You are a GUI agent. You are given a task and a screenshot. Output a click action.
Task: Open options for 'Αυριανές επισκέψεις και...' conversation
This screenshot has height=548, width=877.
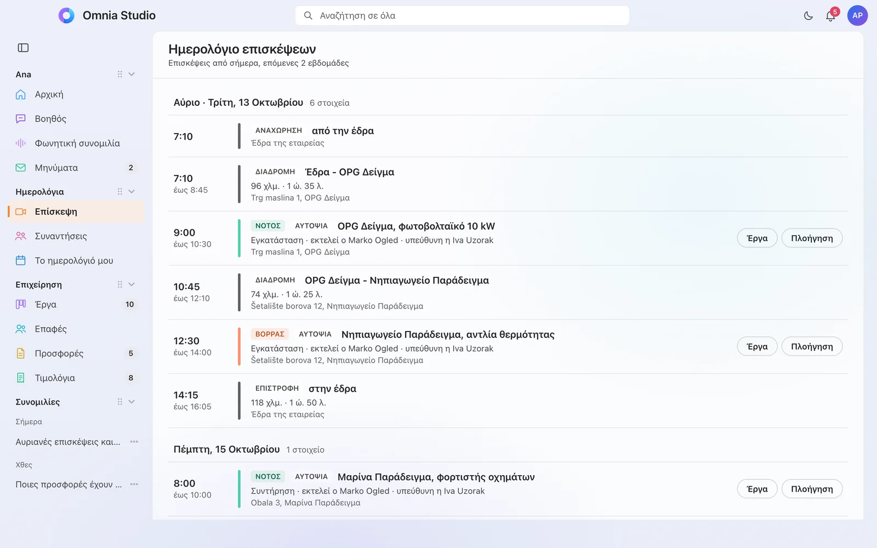tap(134, 442)
